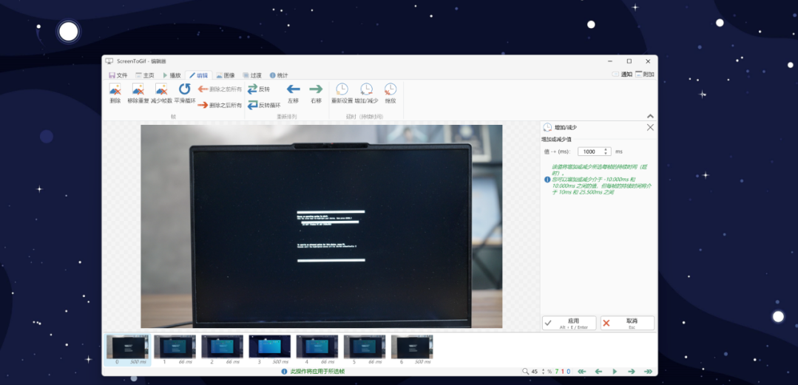This screenshot has width=798, height=385.
Task: Select frame 3 thumbnail
Action: pos(270,350)
